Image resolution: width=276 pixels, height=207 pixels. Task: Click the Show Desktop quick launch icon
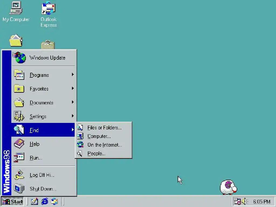[34, 201]
